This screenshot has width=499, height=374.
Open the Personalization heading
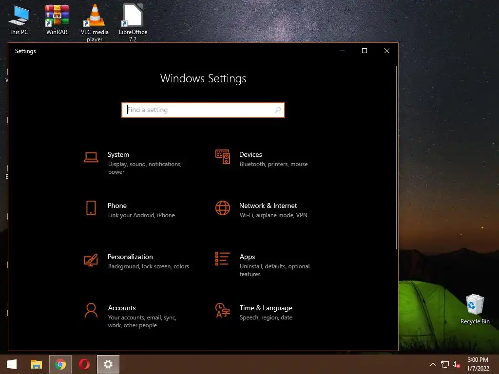130,257
